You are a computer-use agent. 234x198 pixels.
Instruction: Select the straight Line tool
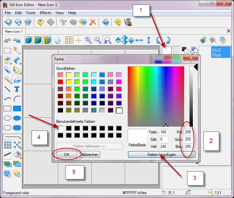pos(7,89)
